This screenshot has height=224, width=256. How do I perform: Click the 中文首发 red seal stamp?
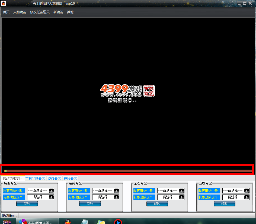(149, 91)
